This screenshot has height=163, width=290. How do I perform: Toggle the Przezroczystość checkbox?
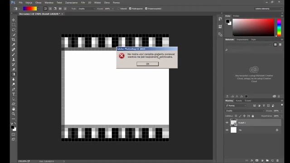point(146,9)
